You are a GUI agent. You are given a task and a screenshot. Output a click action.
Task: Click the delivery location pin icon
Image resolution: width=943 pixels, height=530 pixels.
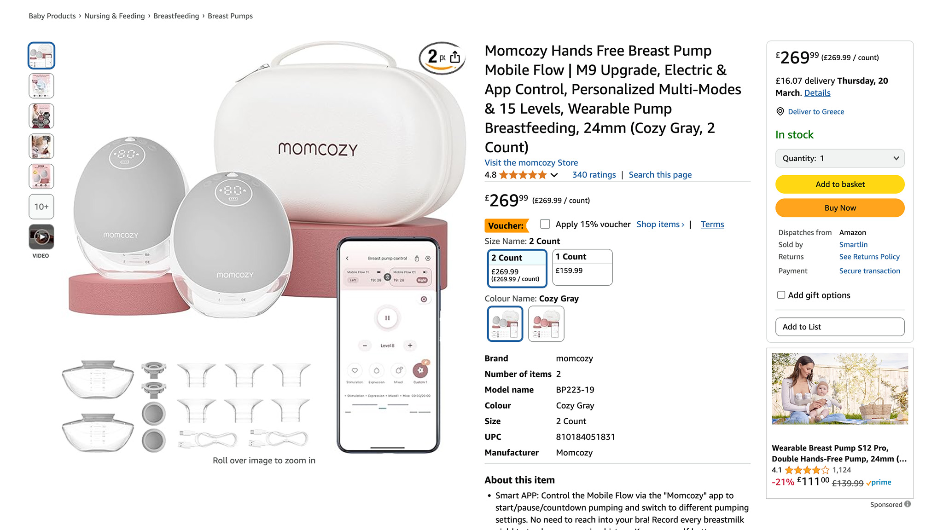pos(780,111)
